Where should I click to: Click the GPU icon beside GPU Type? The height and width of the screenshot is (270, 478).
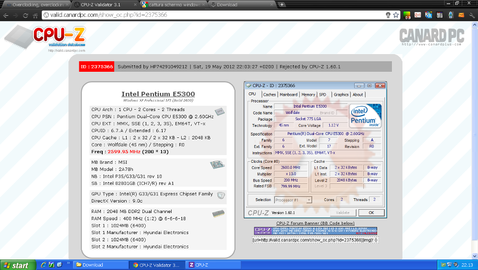(x=221, y=195)
